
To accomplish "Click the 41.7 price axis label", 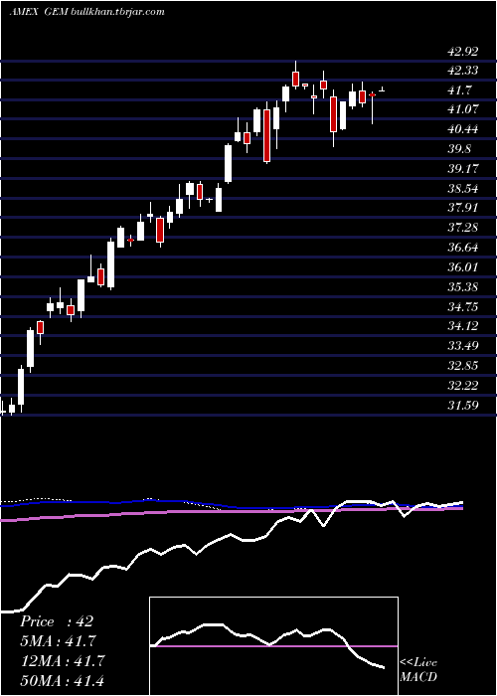I will [x=459, y=90].
